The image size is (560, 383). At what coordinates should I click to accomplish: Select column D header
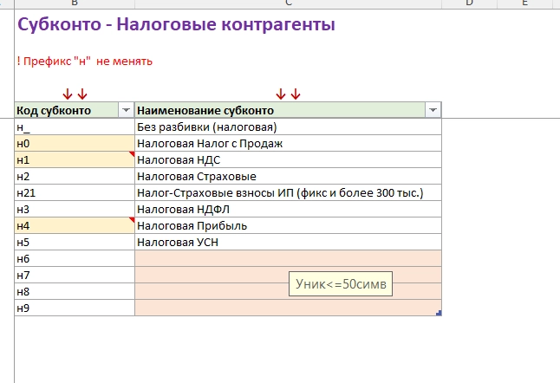469,3
